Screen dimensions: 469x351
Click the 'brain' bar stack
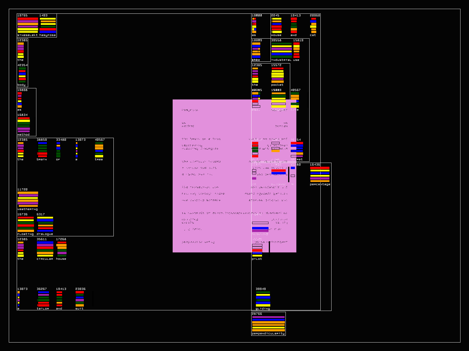click(42, 149)
